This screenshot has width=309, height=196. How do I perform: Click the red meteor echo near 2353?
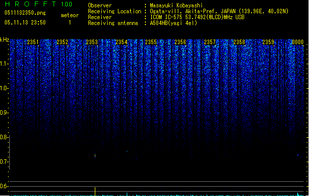[x=95, y=156]
